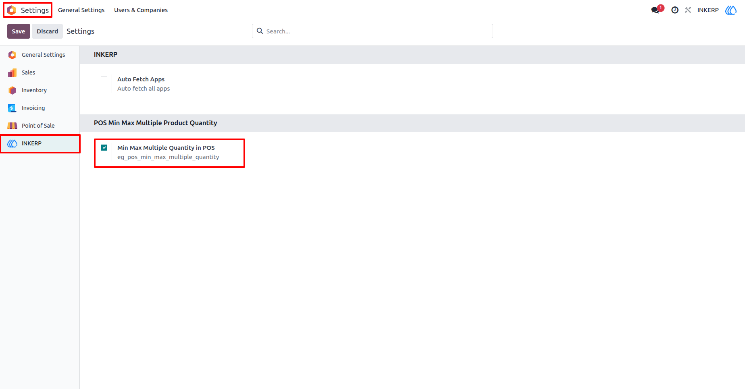Click the INKERP user avatar logo
Image resolution: width=745 pixels, height=389 pixels.
tap(731, 10)
